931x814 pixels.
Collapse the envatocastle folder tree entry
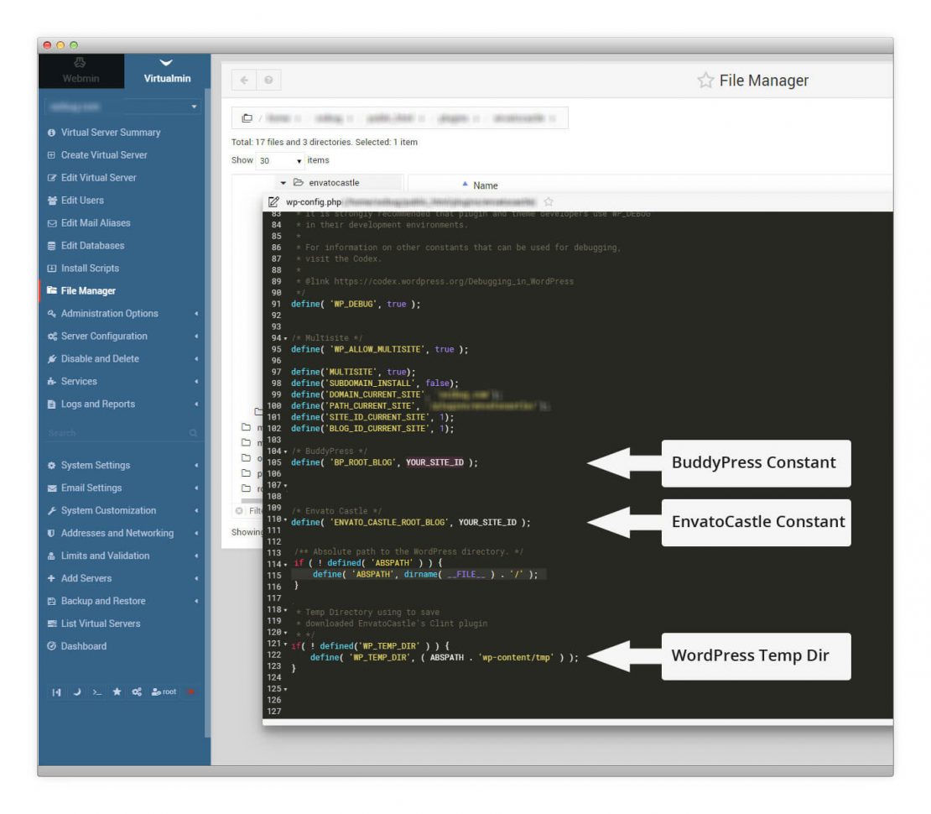[x=283, y=181]
